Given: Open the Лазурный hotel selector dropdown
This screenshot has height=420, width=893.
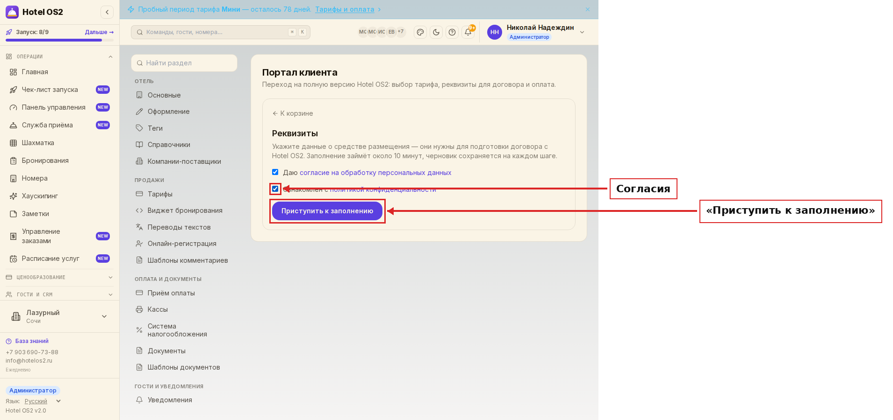Looking at the screenshot, I should click(59, 316).
